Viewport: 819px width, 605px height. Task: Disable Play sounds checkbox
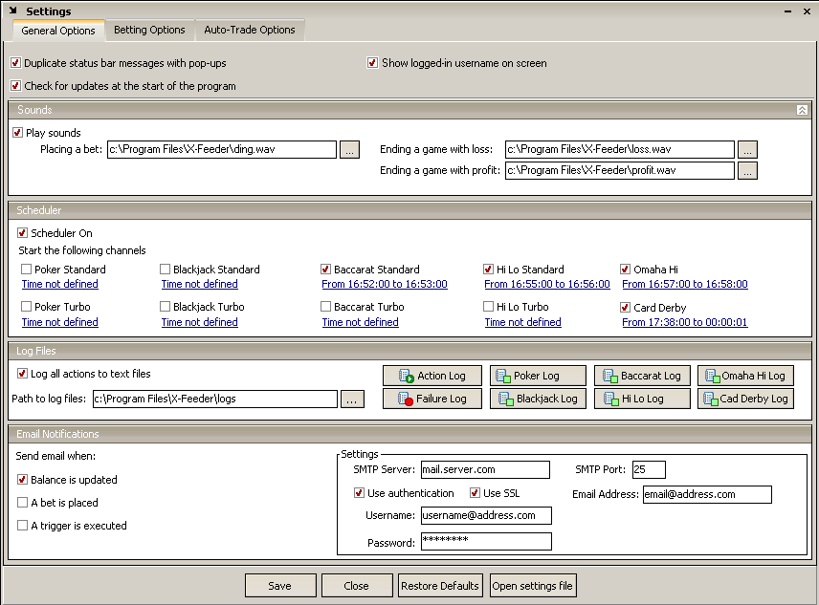(x=18, y=133)
